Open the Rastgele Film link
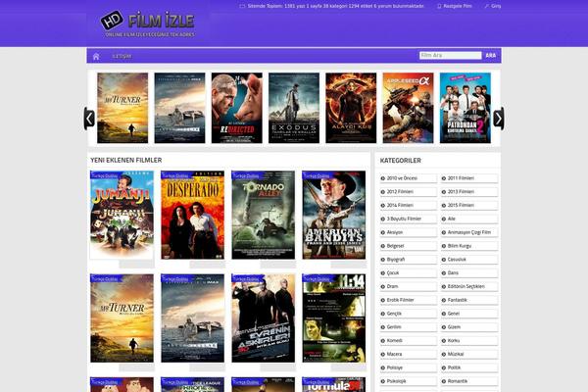 (455, 6)
